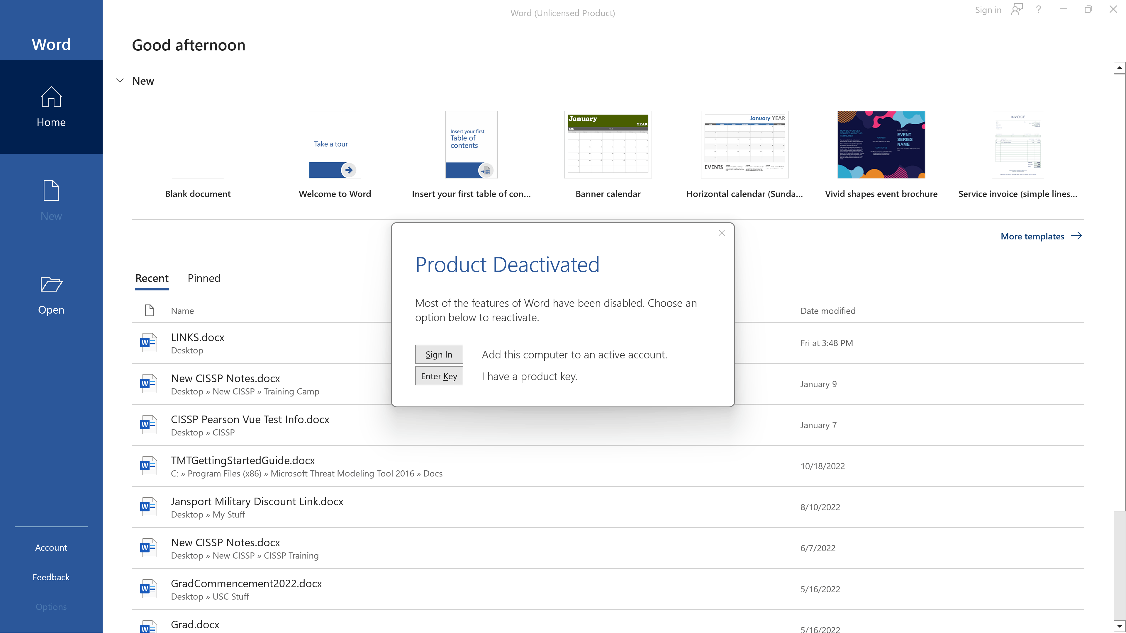Click the file type column header icon
Viewport: 1126px width, 633px height.
150,311
